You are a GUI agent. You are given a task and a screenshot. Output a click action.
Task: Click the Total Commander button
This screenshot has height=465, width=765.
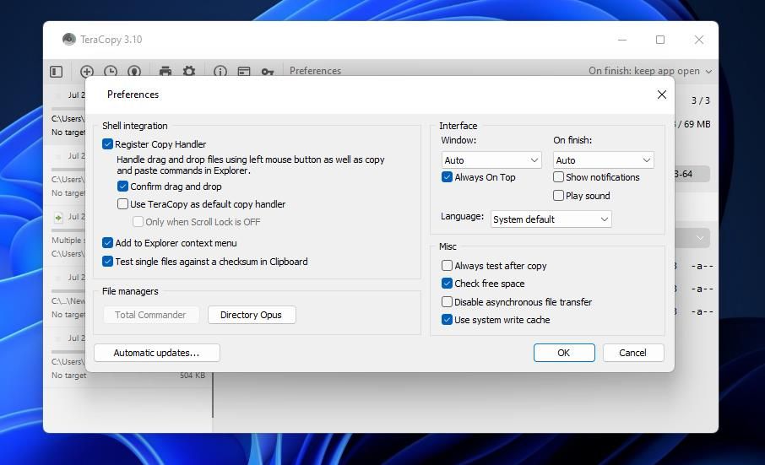point(151,315)
